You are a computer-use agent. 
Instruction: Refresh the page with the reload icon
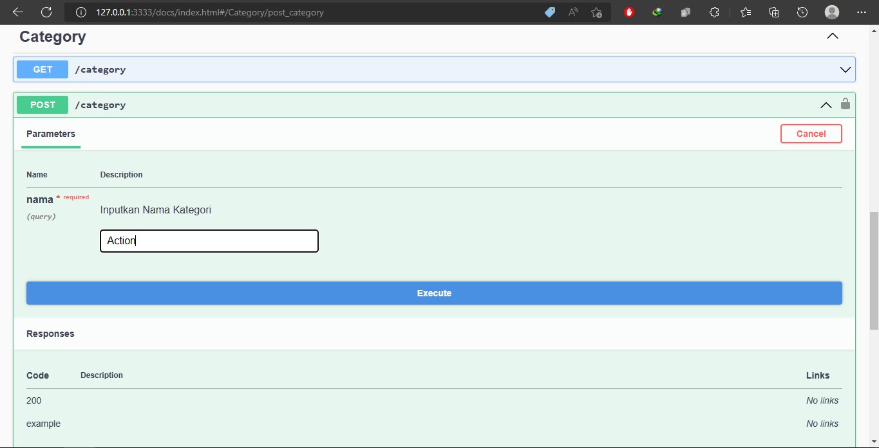point(46,12)
